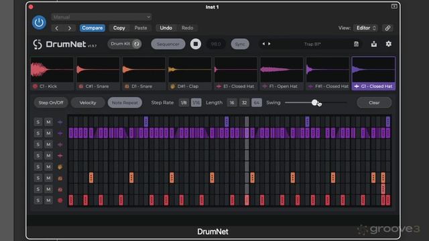Toggle the Sync button
Viewport: 429px width, 241px height.
click(240, 44)
